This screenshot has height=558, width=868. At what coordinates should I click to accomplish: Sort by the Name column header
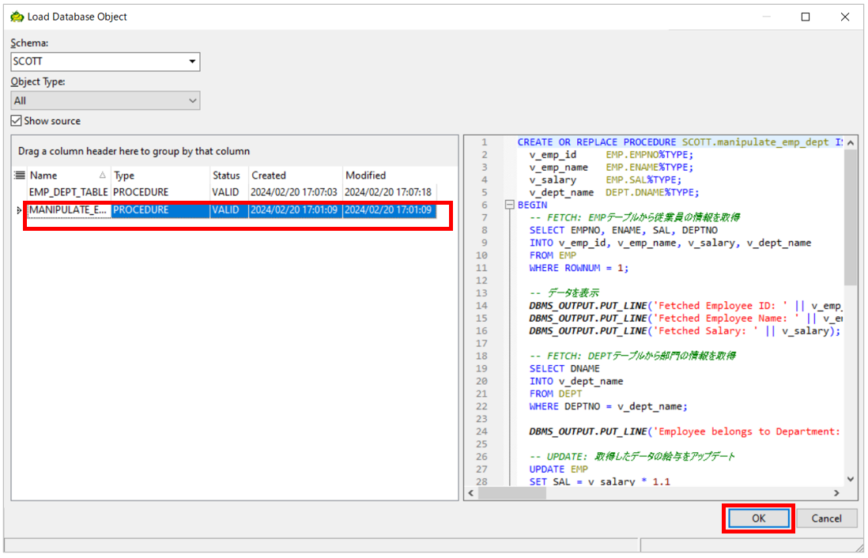click(47, 175)
